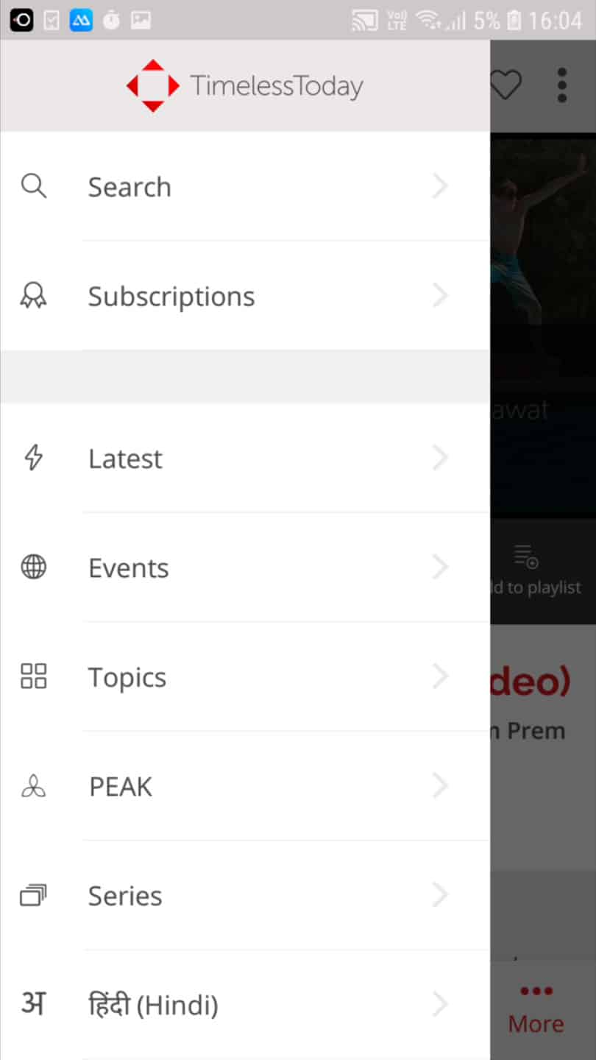Image resolution: width=596 pixels, height=1060 pixels.
Task: Open the Series label
Action: click(125, 896)
